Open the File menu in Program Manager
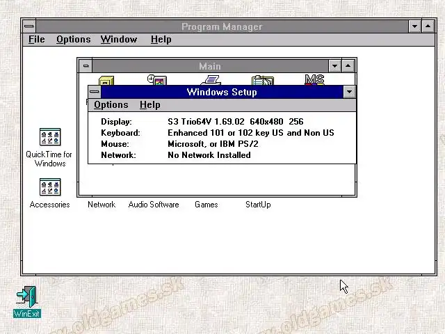445x334 pixels. 37,39
